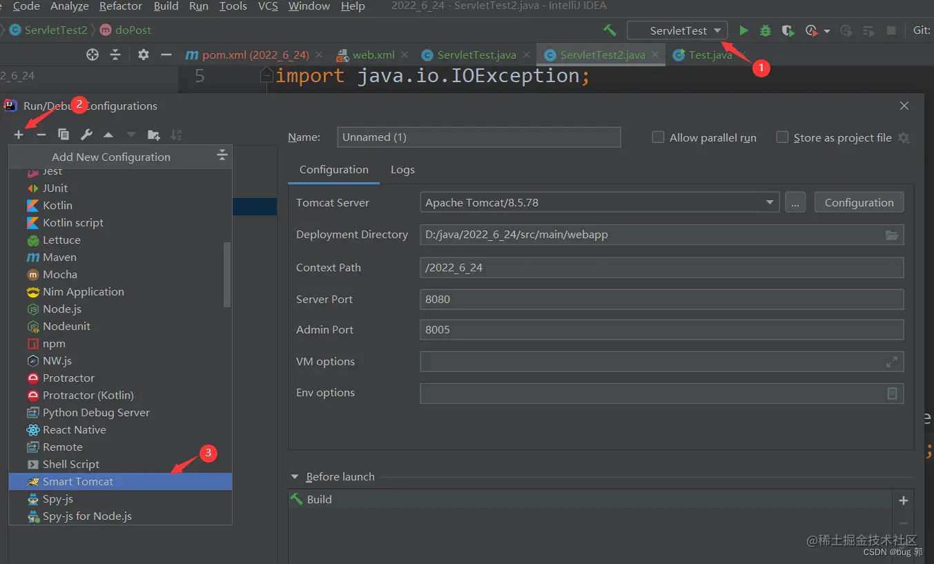Collapse the Add New Configuration popup list icon
934x564 pixels.
coord(222,155)
